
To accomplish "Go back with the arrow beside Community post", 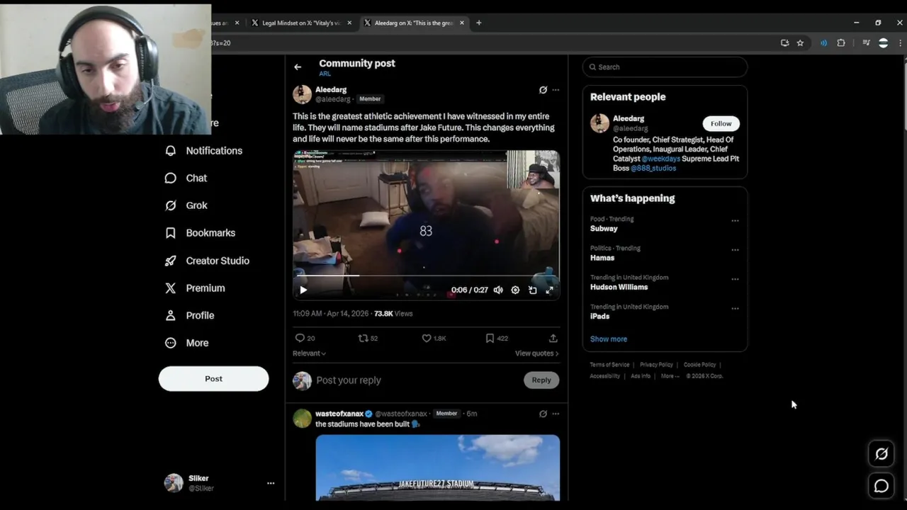I will point(298,67).
